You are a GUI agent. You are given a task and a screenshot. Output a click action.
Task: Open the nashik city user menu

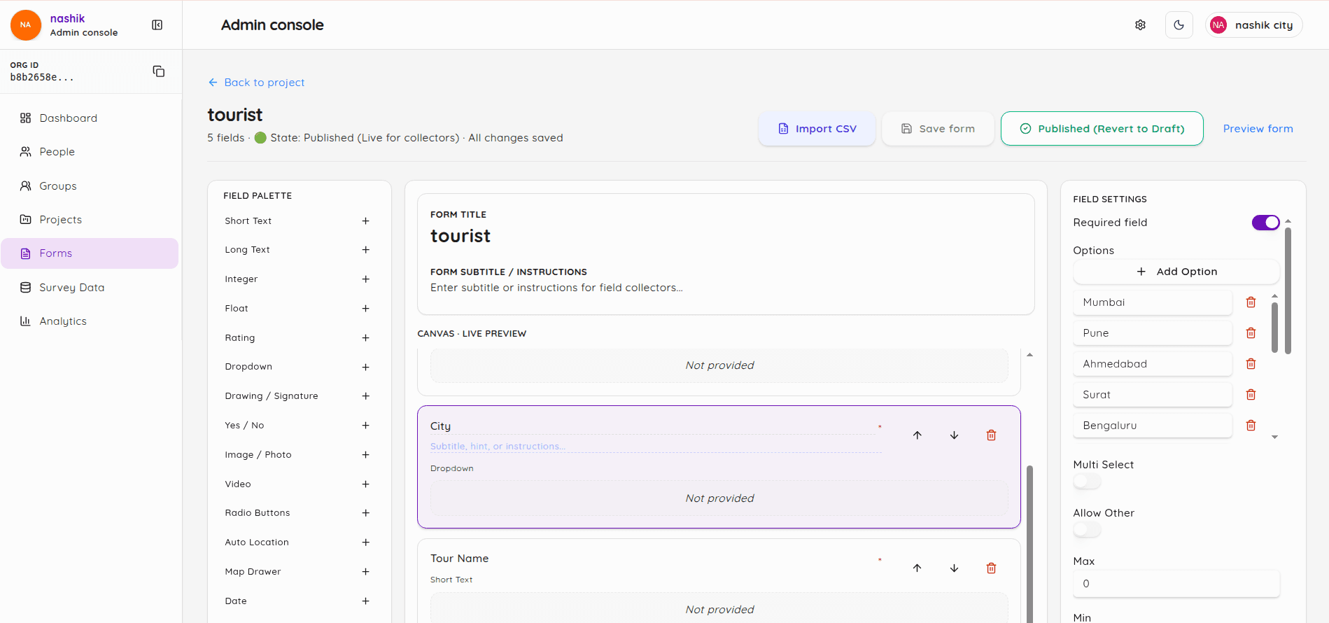(x=1253, y=25)
